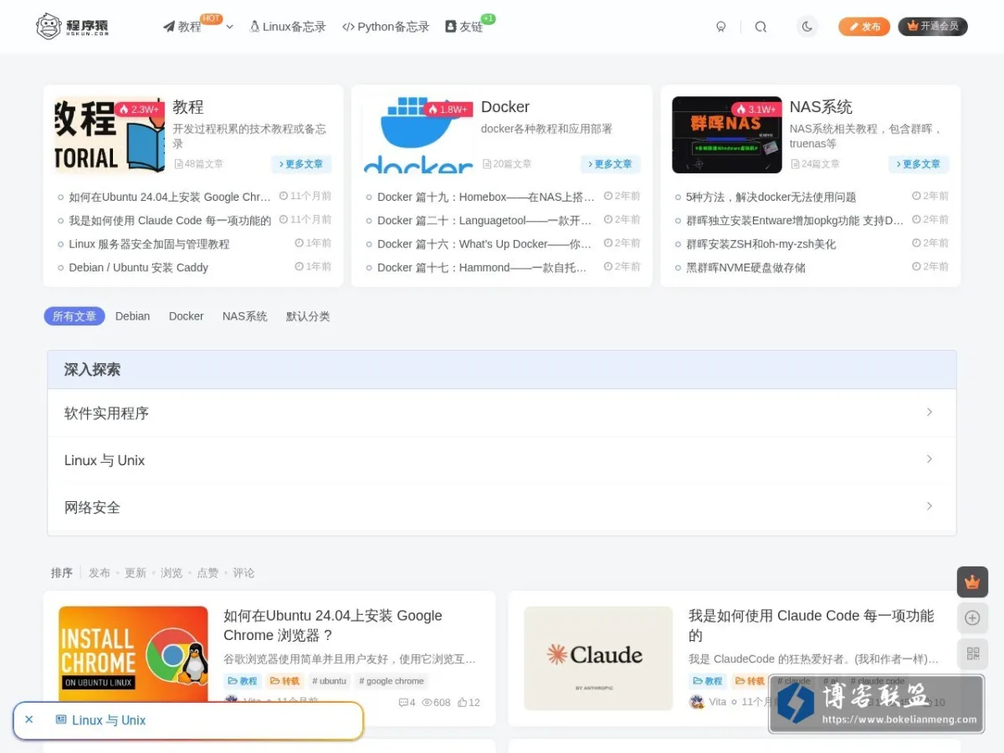The image size is (1004, 753).
Task: Click the floating crown VIP icon
Action: point(972,581)
